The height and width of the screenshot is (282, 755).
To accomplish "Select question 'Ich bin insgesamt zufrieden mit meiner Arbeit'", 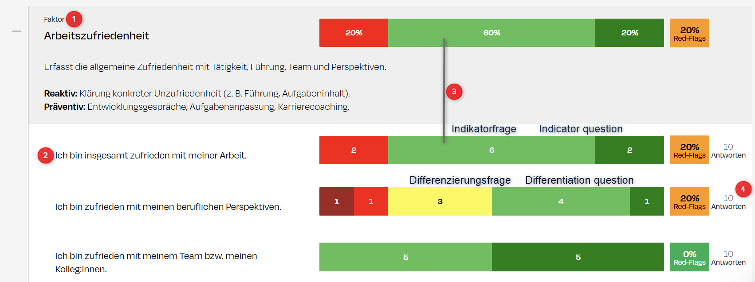I will click(151, 155).
